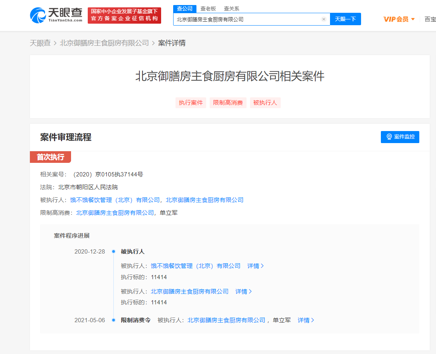The width and height of the screenshot is (436, 354).
Task: Click the 案件程序进展 heading
Action: (x=72, y=236)
